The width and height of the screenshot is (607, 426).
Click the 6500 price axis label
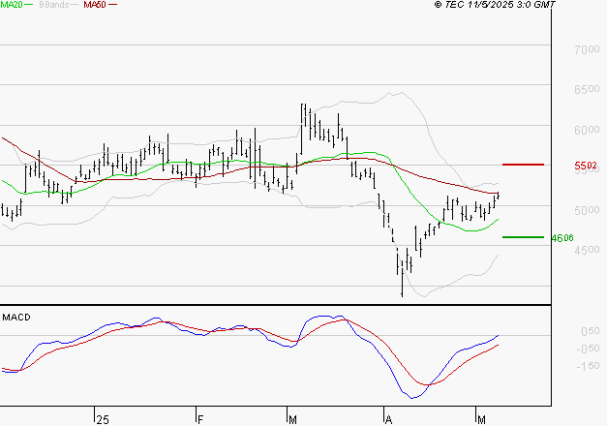[x=588, y=89]
